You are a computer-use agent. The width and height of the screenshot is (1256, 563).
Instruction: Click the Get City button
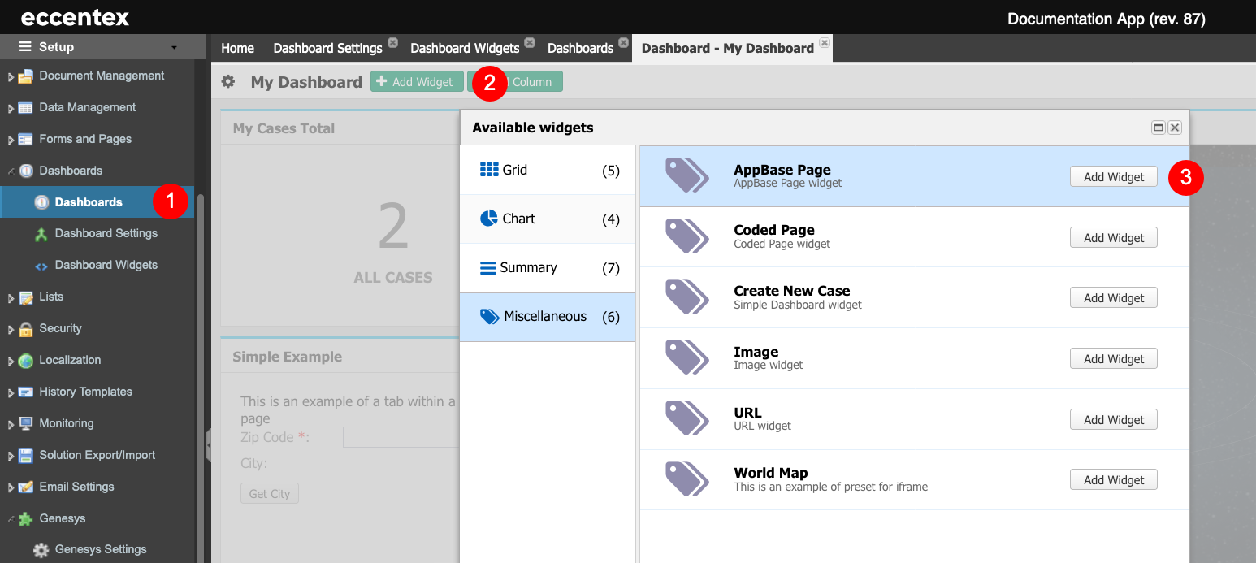(x=270, y=493)
